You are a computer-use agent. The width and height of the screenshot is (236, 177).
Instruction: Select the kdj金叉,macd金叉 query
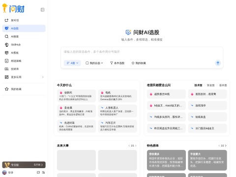pyautogui.click(x=166, y=106)
